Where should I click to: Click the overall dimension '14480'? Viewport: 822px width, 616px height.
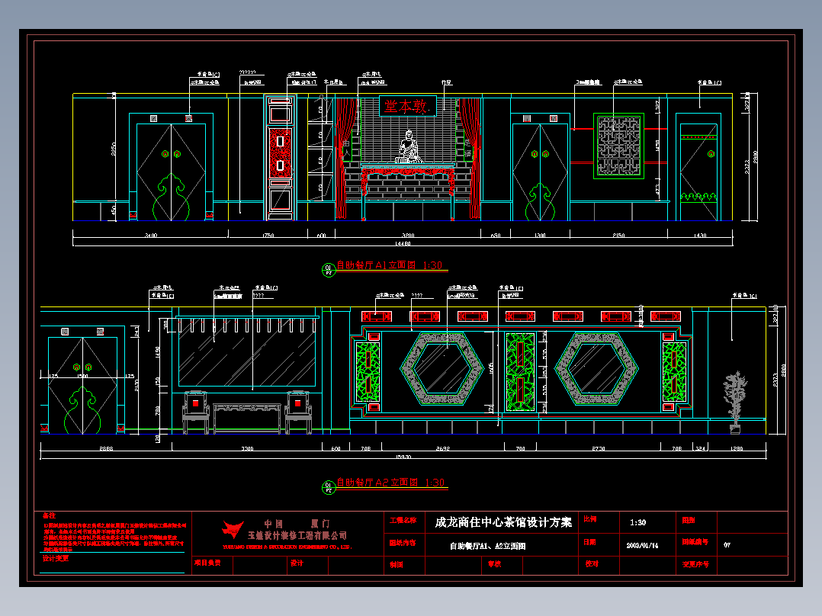click(x=403, y=243)
